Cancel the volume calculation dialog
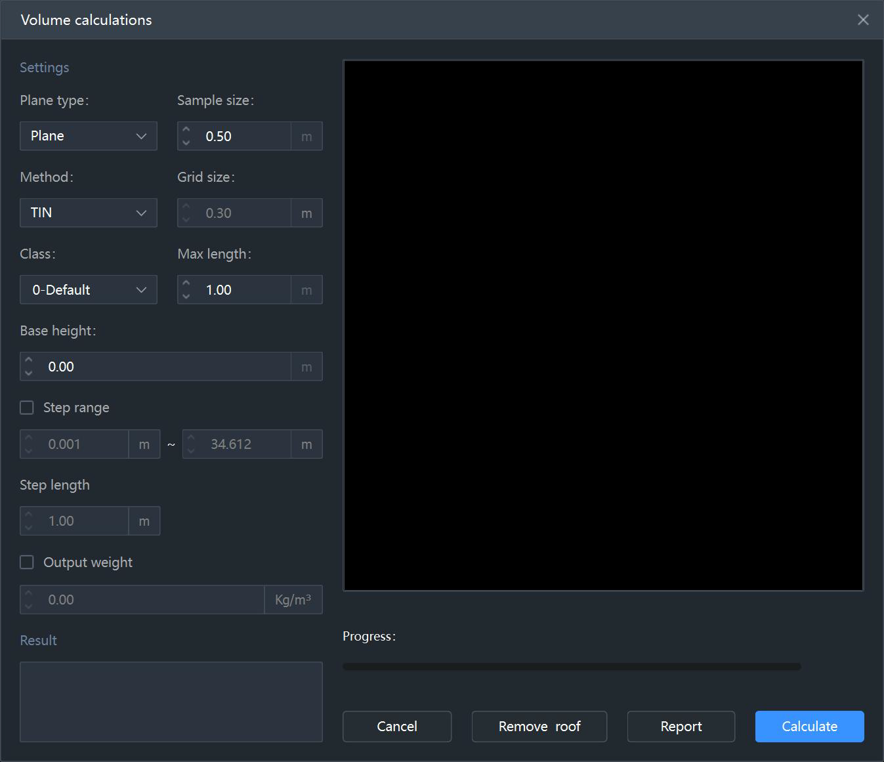The height and width of the screenshot is (762, 884). pos(397,727)
